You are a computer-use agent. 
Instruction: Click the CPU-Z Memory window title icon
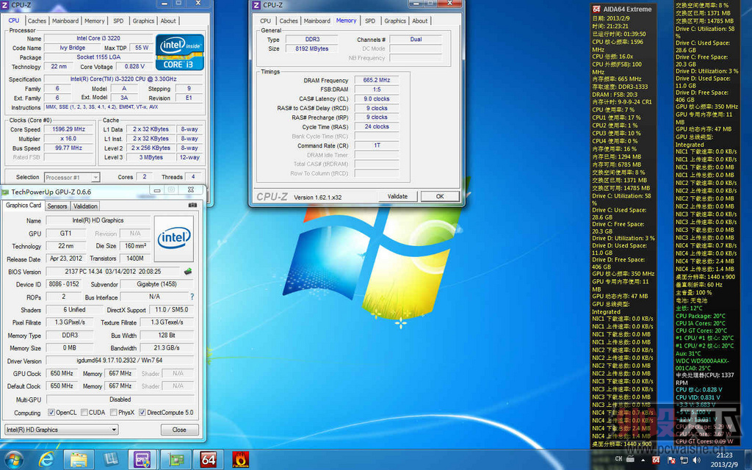click(256, 5)
